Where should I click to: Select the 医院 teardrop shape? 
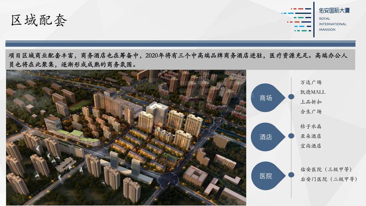tap(268, 176)
